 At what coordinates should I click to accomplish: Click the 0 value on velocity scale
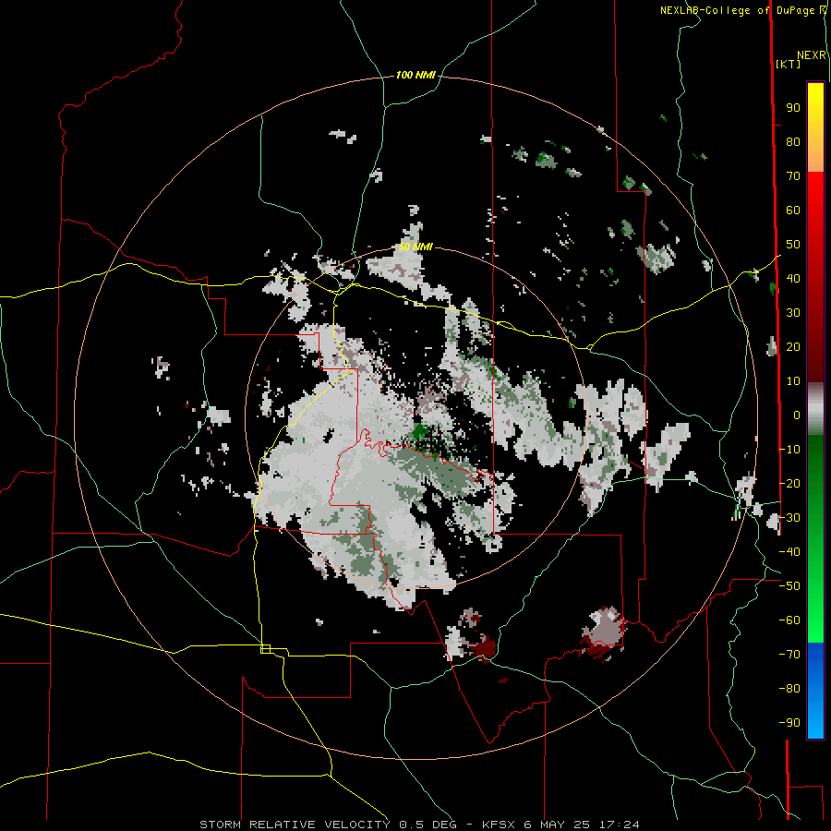(797, 415)
